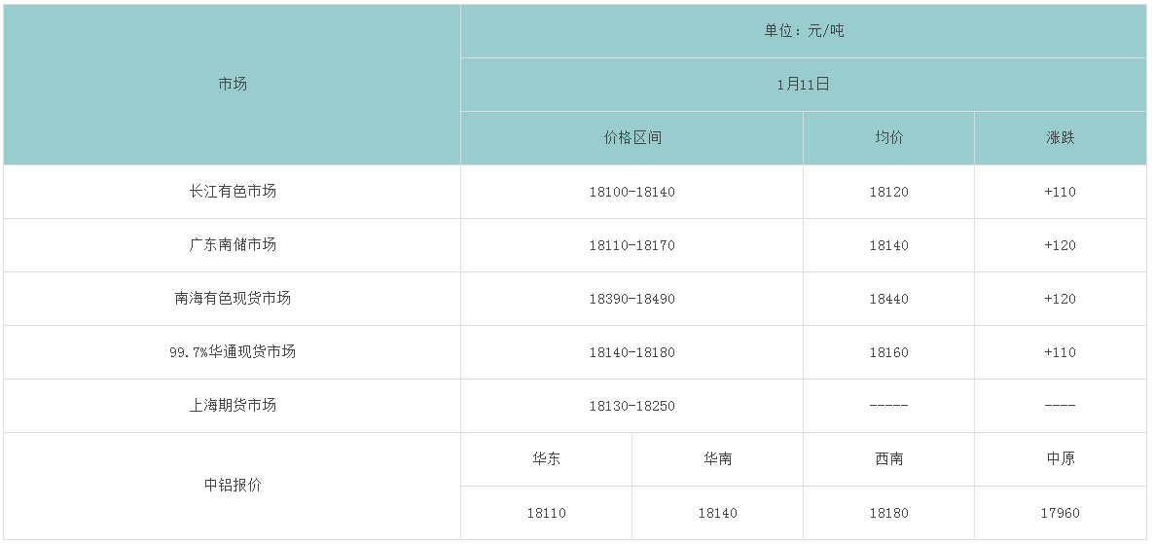Select the 价格区间 column header
1154x544 pixels.
coord(631,138)
